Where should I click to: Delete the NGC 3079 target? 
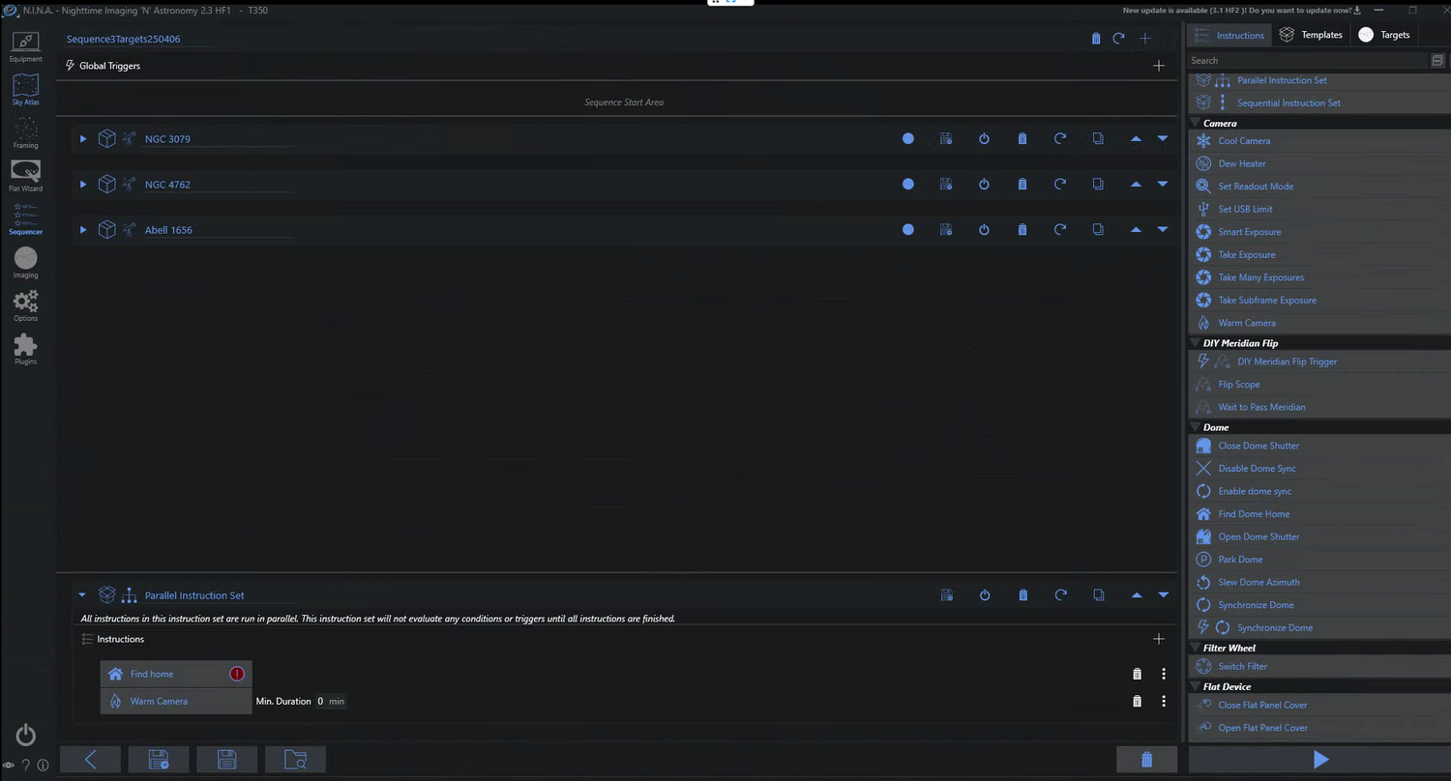pyautogui.click(x=1022, y=138)
